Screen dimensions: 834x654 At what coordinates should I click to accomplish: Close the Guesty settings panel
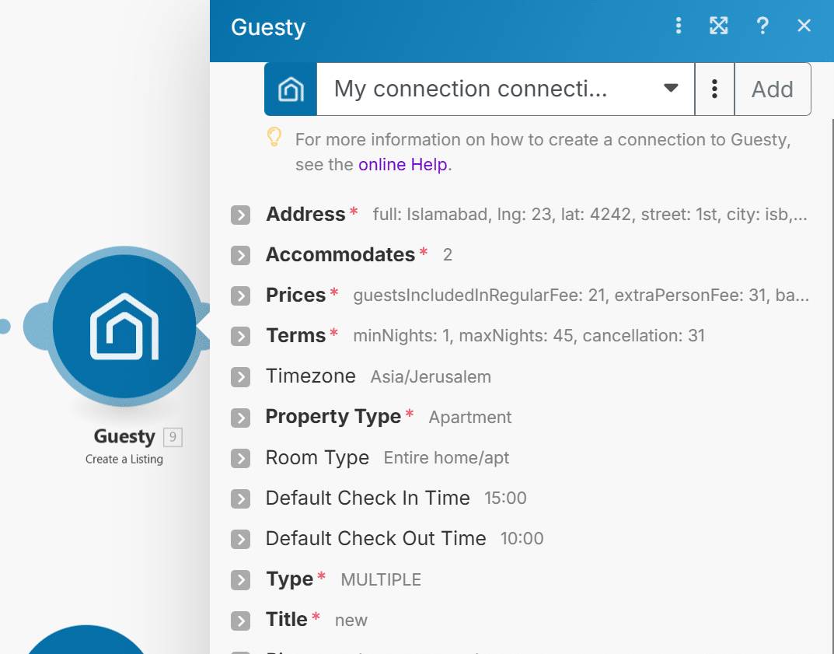(804, 26)
